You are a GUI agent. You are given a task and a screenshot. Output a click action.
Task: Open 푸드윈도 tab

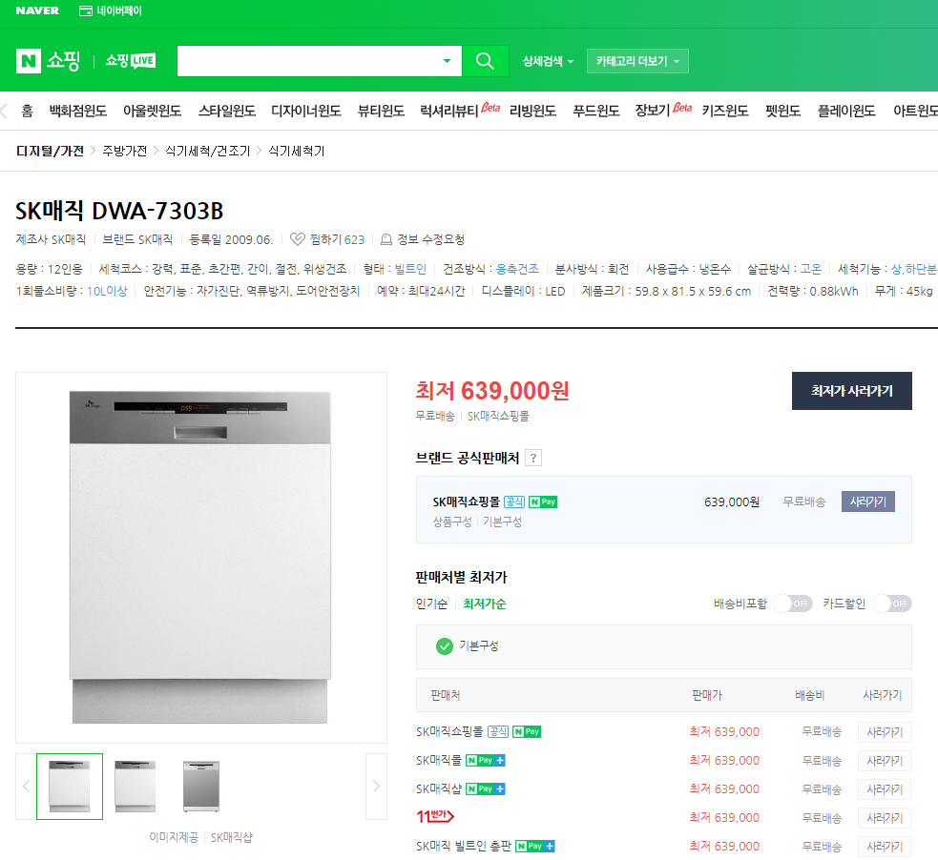coord(596,112)
